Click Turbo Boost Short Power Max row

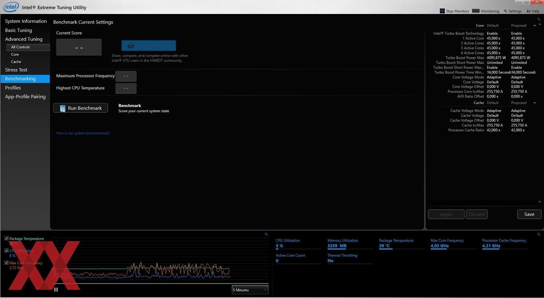click(482, 63)
